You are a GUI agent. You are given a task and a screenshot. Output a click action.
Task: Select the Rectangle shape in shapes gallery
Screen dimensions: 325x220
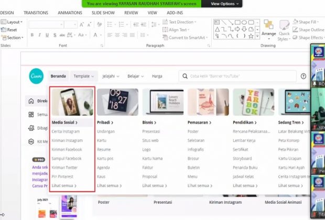[x=237, y=22]
